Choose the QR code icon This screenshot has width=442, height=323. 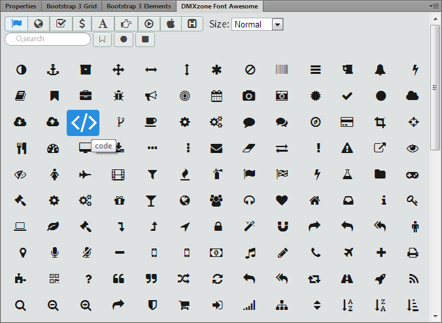[x=54, y=279]
